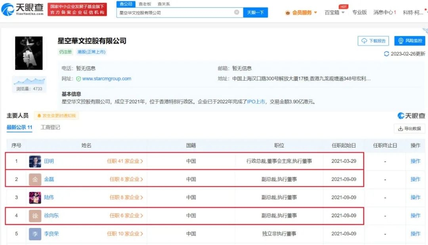The width and height of the screenshot is (428, 245).
Task: Click the 仍注册 status tag
Action: (x=65, y=52)
